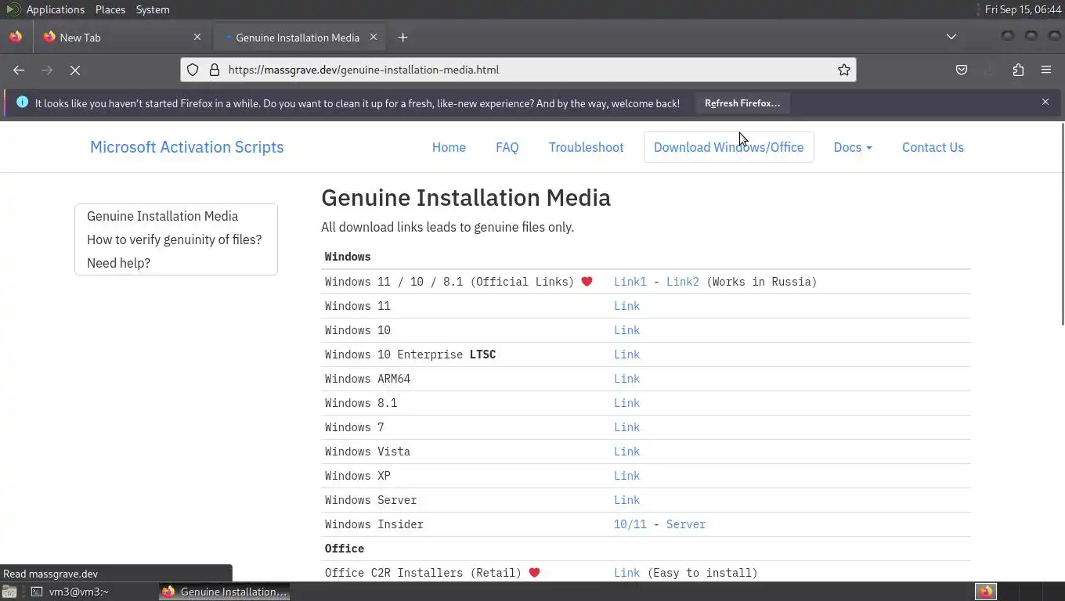Expand the Docs dropdown menu
Screen dimensions: 1065x601
pos(853,147)
